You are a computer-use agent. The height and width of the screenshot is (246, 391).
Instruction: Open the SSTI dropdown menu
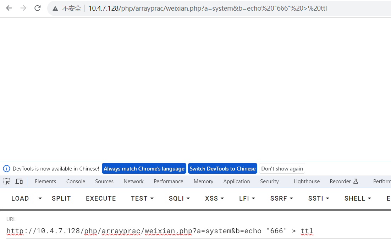coord(319,199)
